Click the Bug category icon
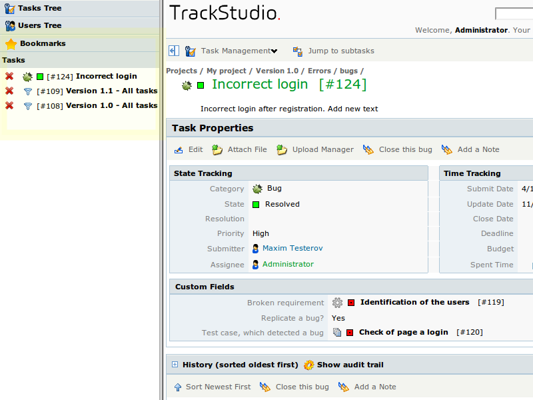533x400 pixels. click(257, 189)
